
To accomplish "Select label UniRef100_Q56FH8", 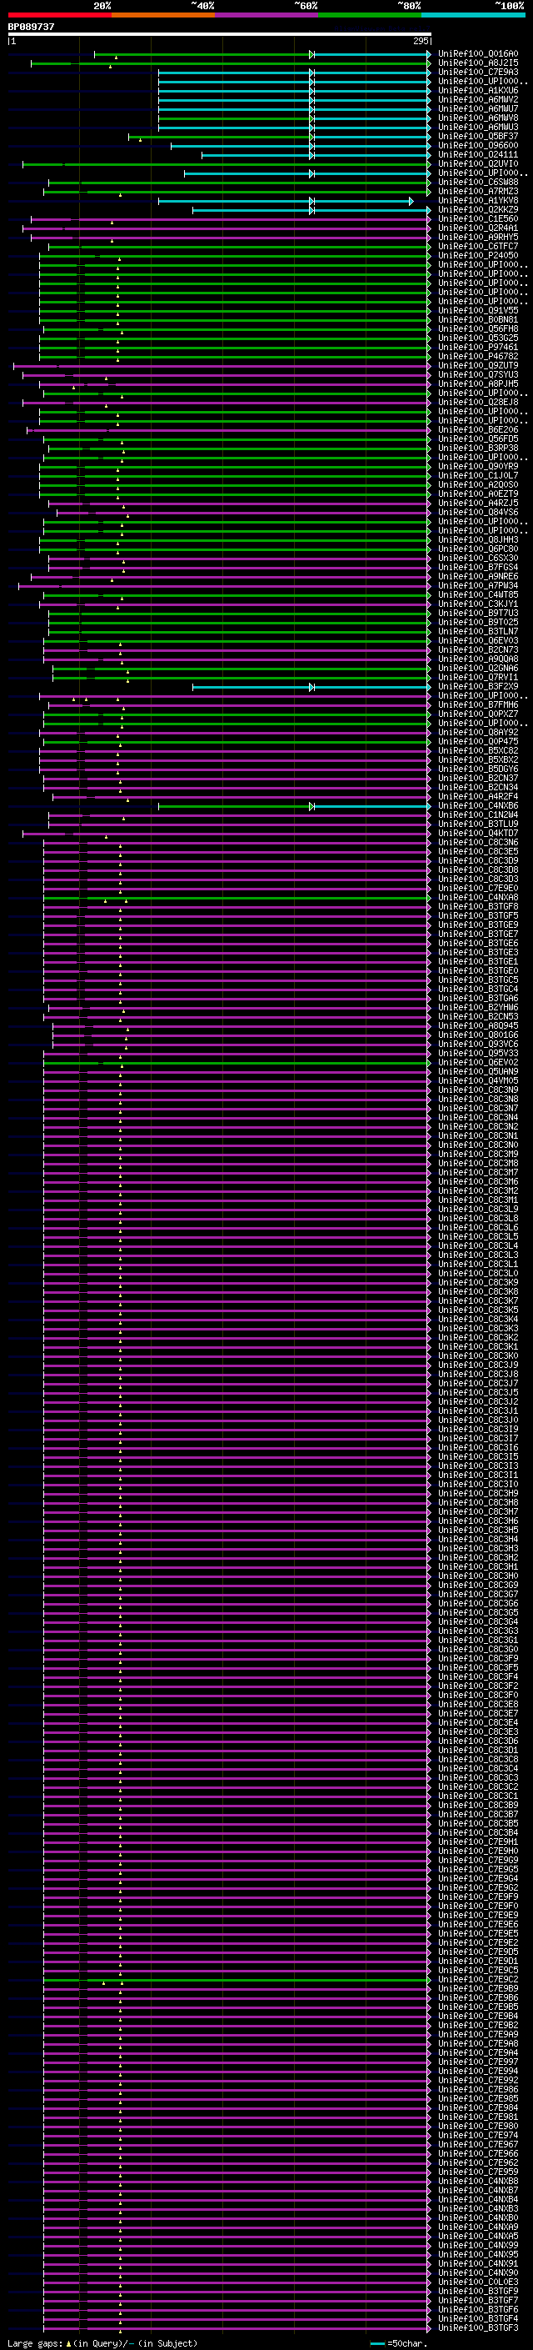I will (x=478, y=329).
